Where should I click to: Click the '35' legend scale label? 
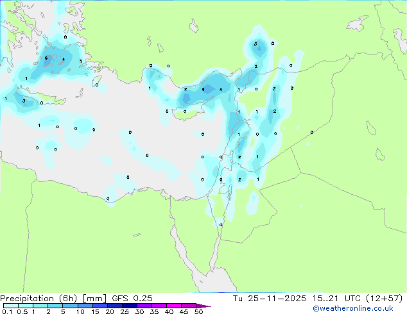(154, 311)
